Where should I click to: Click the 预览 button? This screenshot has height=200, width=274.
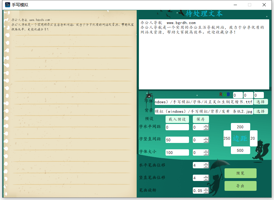pyautogui.click(x=240, y=173)
